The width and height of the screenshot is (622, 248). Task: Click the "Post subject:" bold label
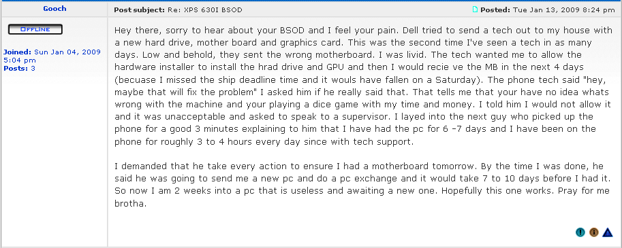(x=139, y=10)
